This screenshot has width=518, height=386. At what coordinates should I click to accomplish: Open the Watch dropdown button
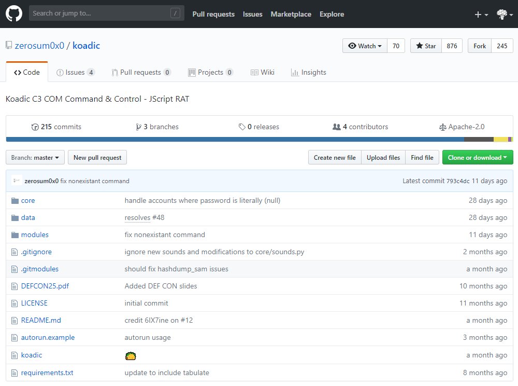365,46
